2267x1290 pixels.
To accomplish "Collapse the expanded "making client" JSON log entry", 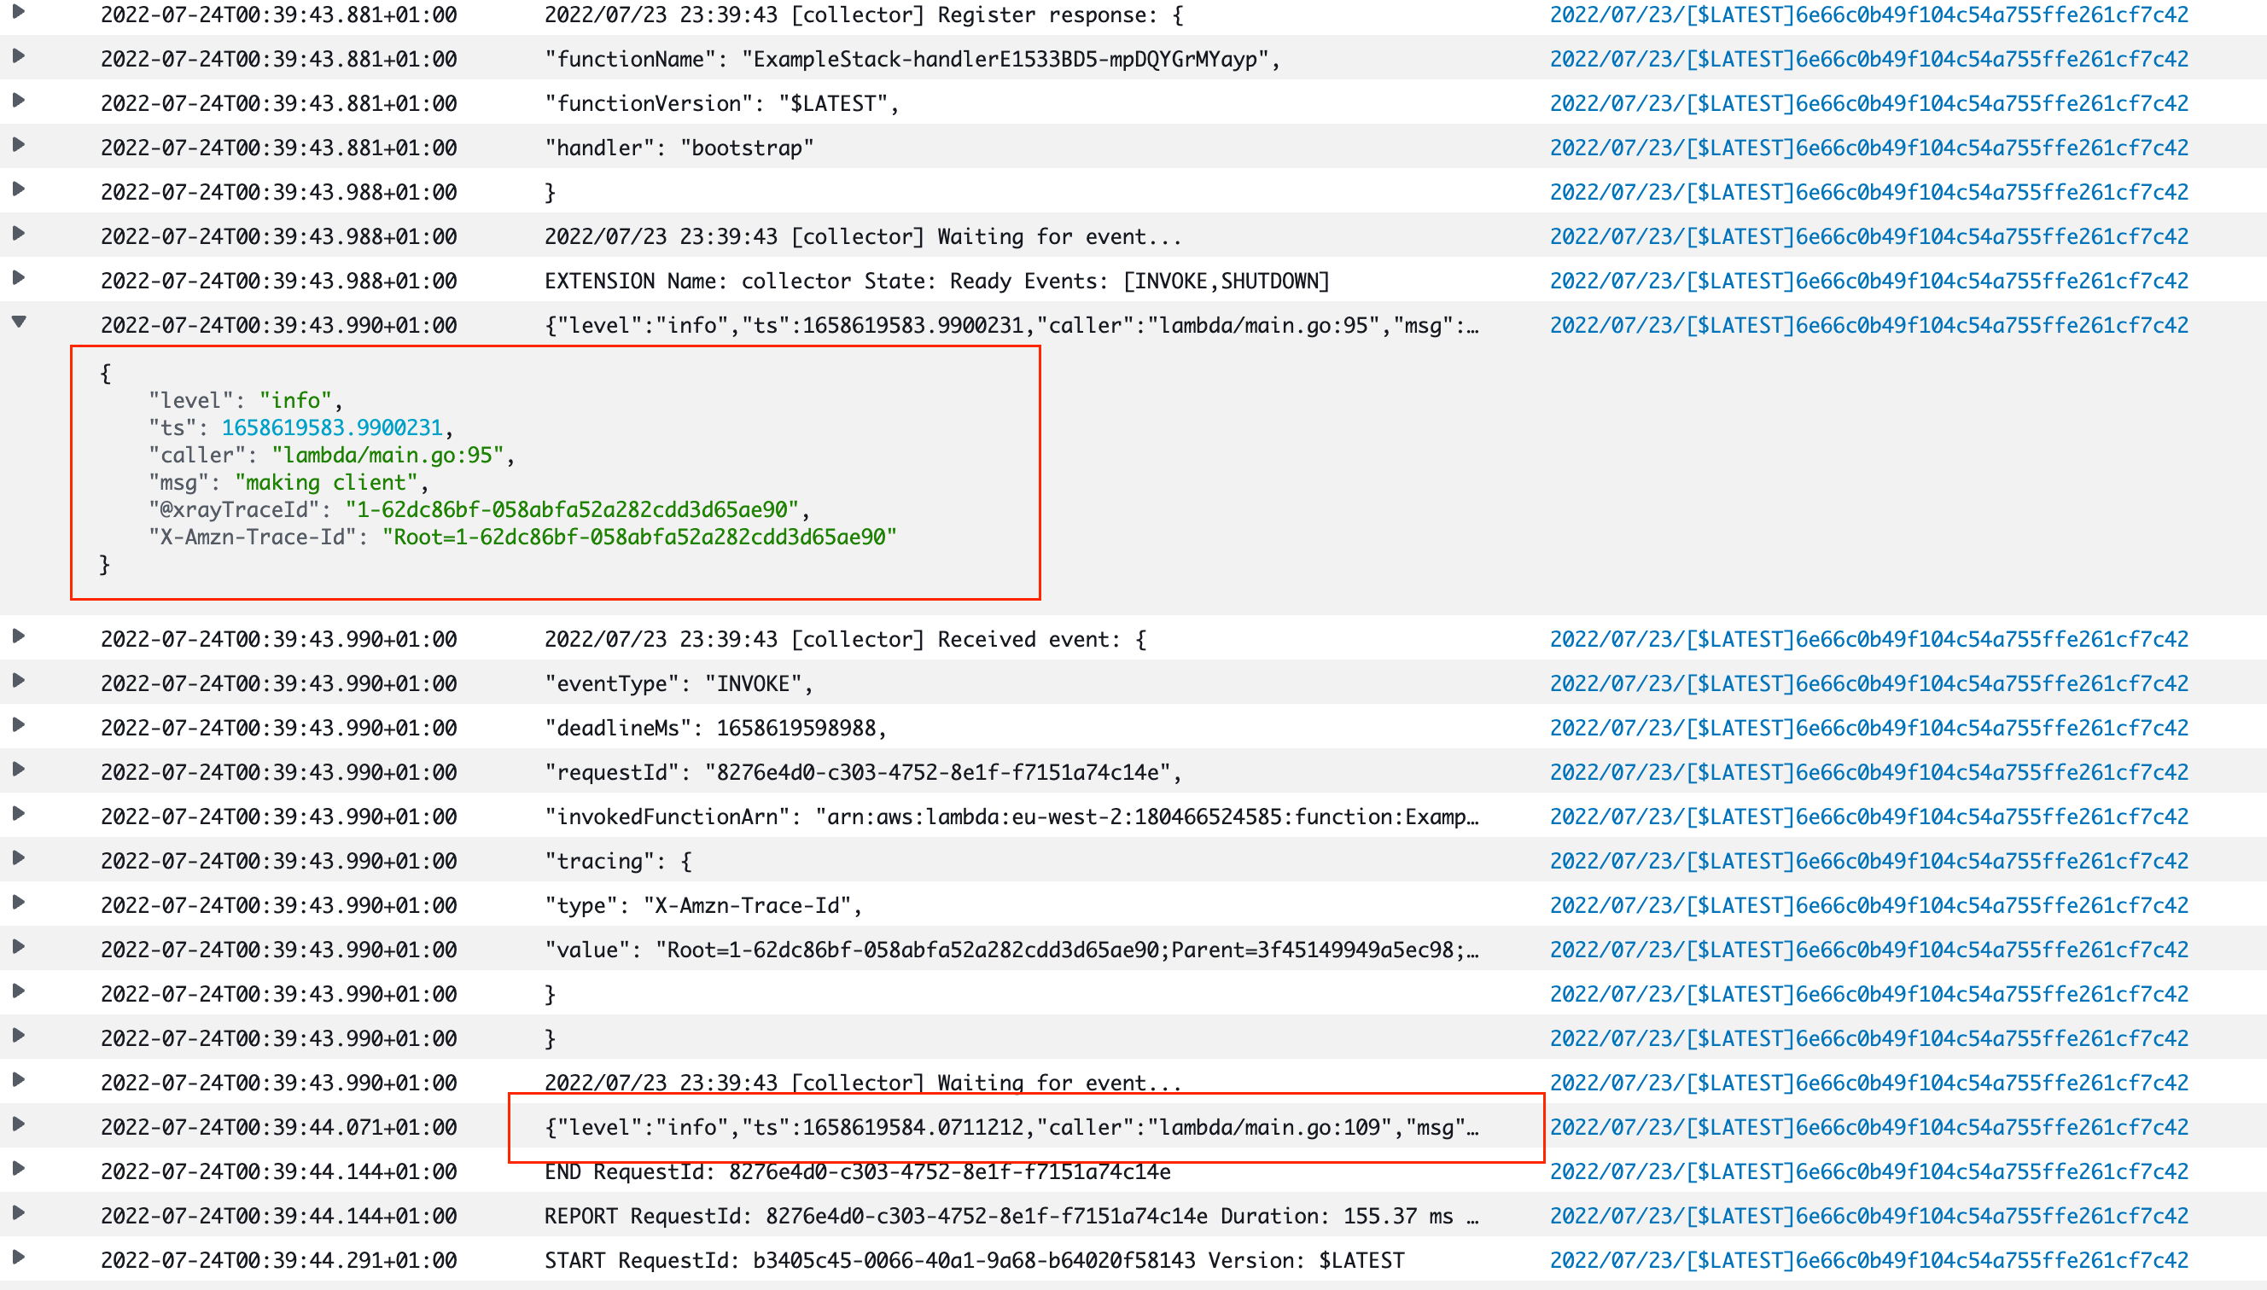I will click(20, 324).
